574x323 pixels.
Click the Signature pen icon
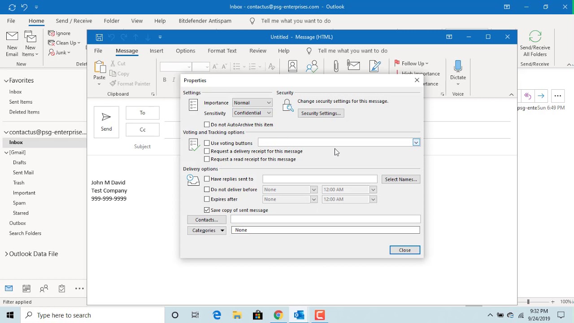click(x=375, y=66)
